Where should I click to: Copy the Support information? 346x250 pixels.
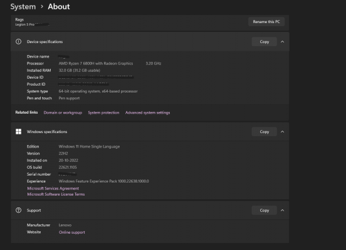pos(264,210)
